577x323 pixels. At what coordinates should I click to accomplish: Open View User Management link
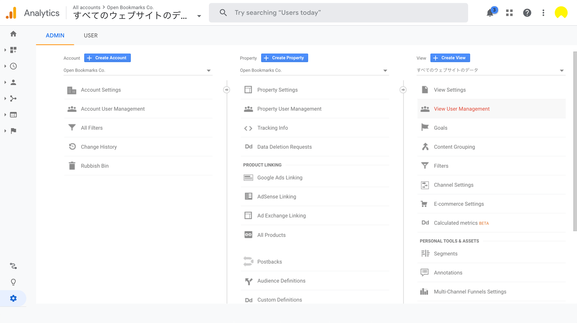click(462, 109)
